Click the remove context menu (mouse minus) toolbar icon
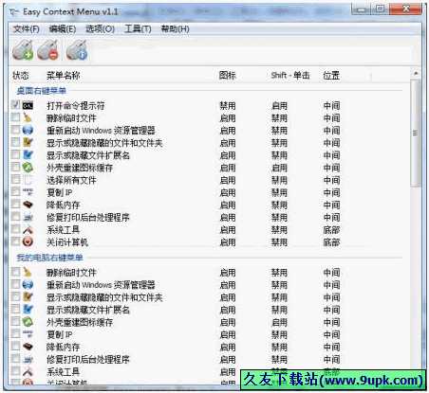Screen dimensions: 429x393 (47, 50)
